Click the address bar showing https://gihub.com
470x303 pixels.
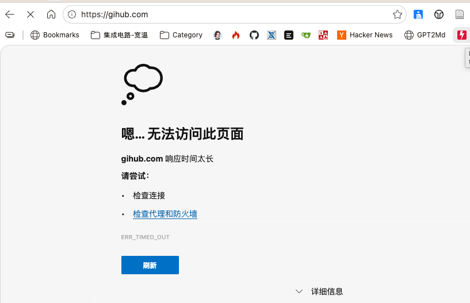(x=234, y=14)
